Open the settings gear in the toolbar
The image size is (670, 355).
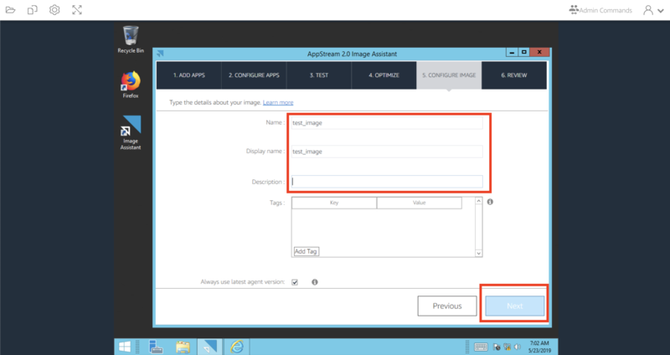click(x=54, y=10)
